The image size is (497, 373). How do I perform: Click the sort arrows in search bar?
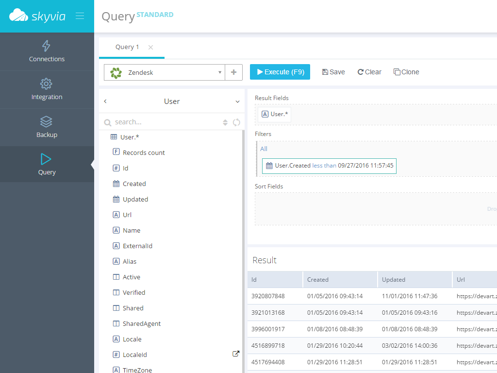point(225,122)
